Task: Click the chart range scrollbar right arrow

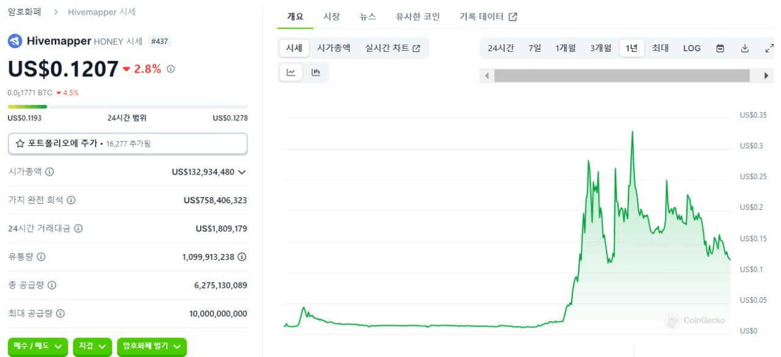Action: (766, 76)
